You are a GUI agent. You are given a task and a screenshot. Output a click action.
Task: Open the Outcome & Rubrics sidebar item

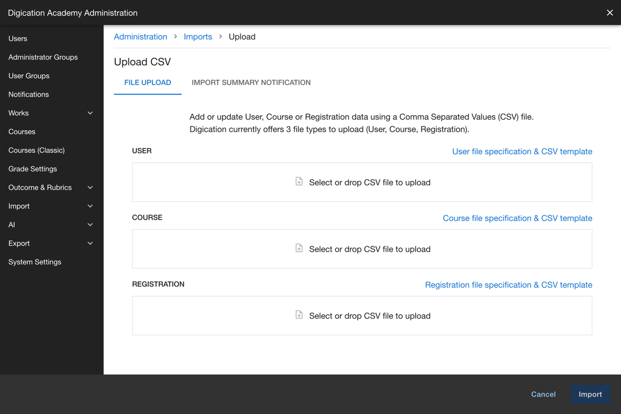[40, 187]
